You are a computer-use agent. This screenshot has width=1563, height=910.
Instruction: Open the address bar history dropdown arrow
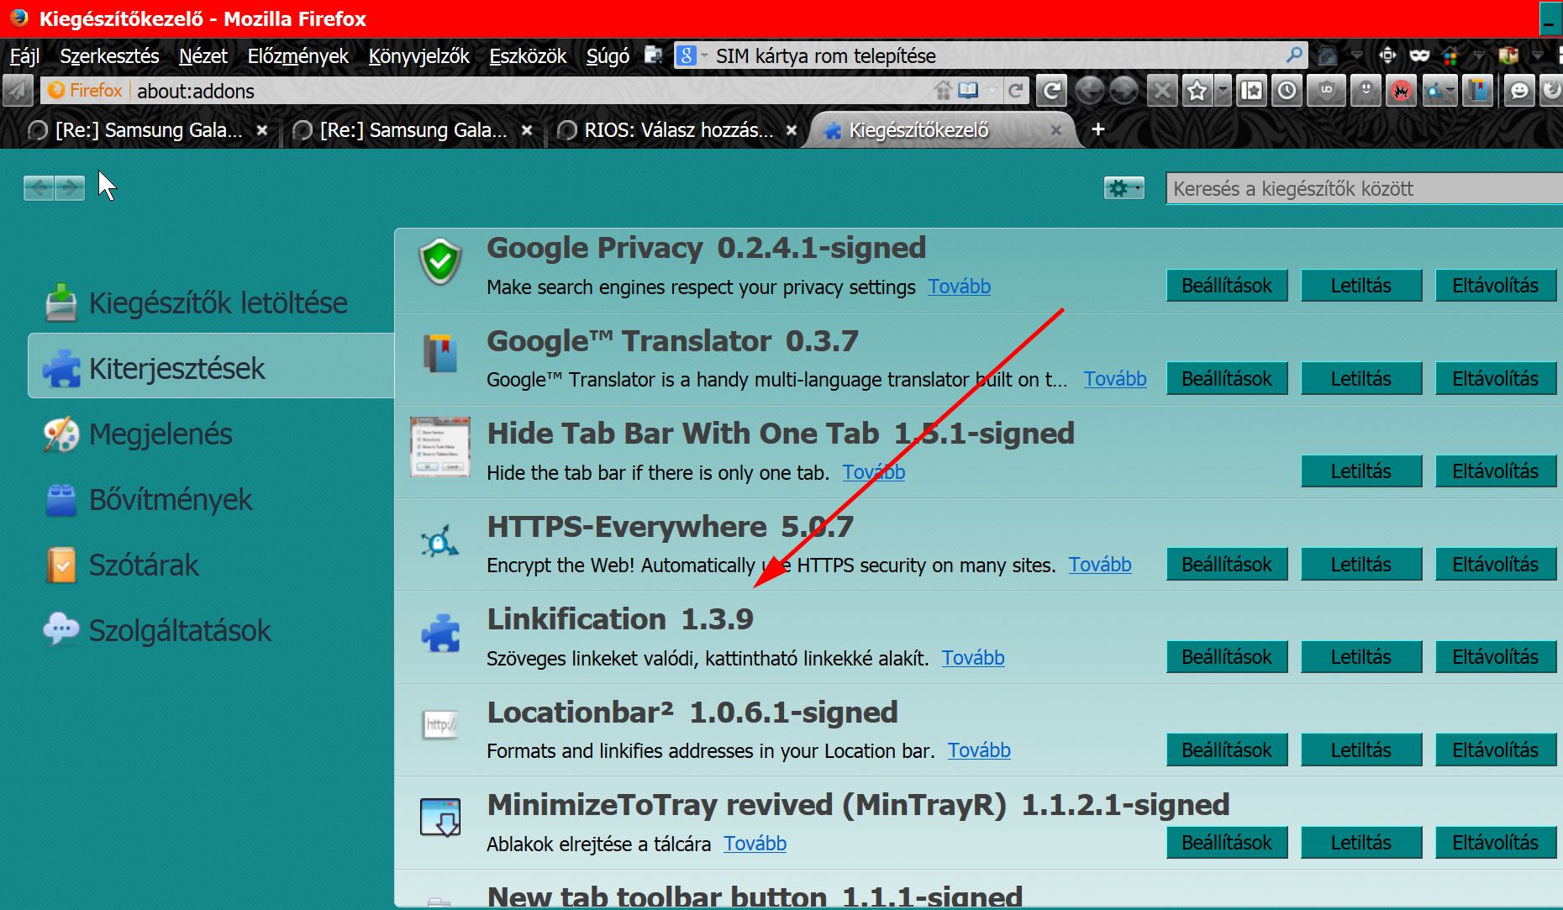993,90
